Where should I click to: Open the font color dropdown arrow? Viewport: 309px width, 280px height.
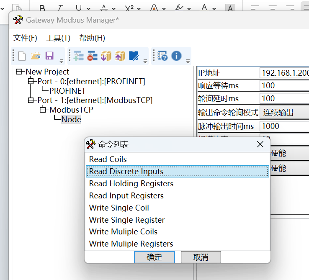[214, 9]
